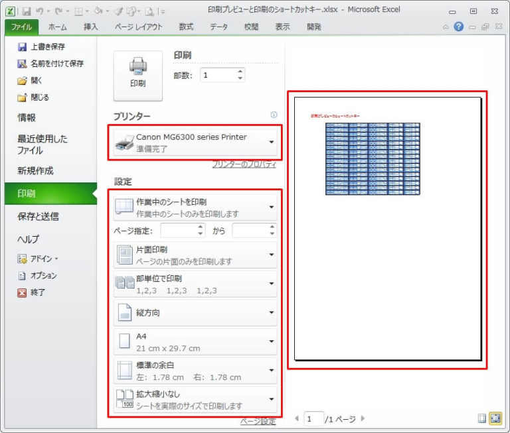510x433 pixels.
Task: Switch to the 校閲 (Review) ribbon tab
Action: [x=251, y=27]
